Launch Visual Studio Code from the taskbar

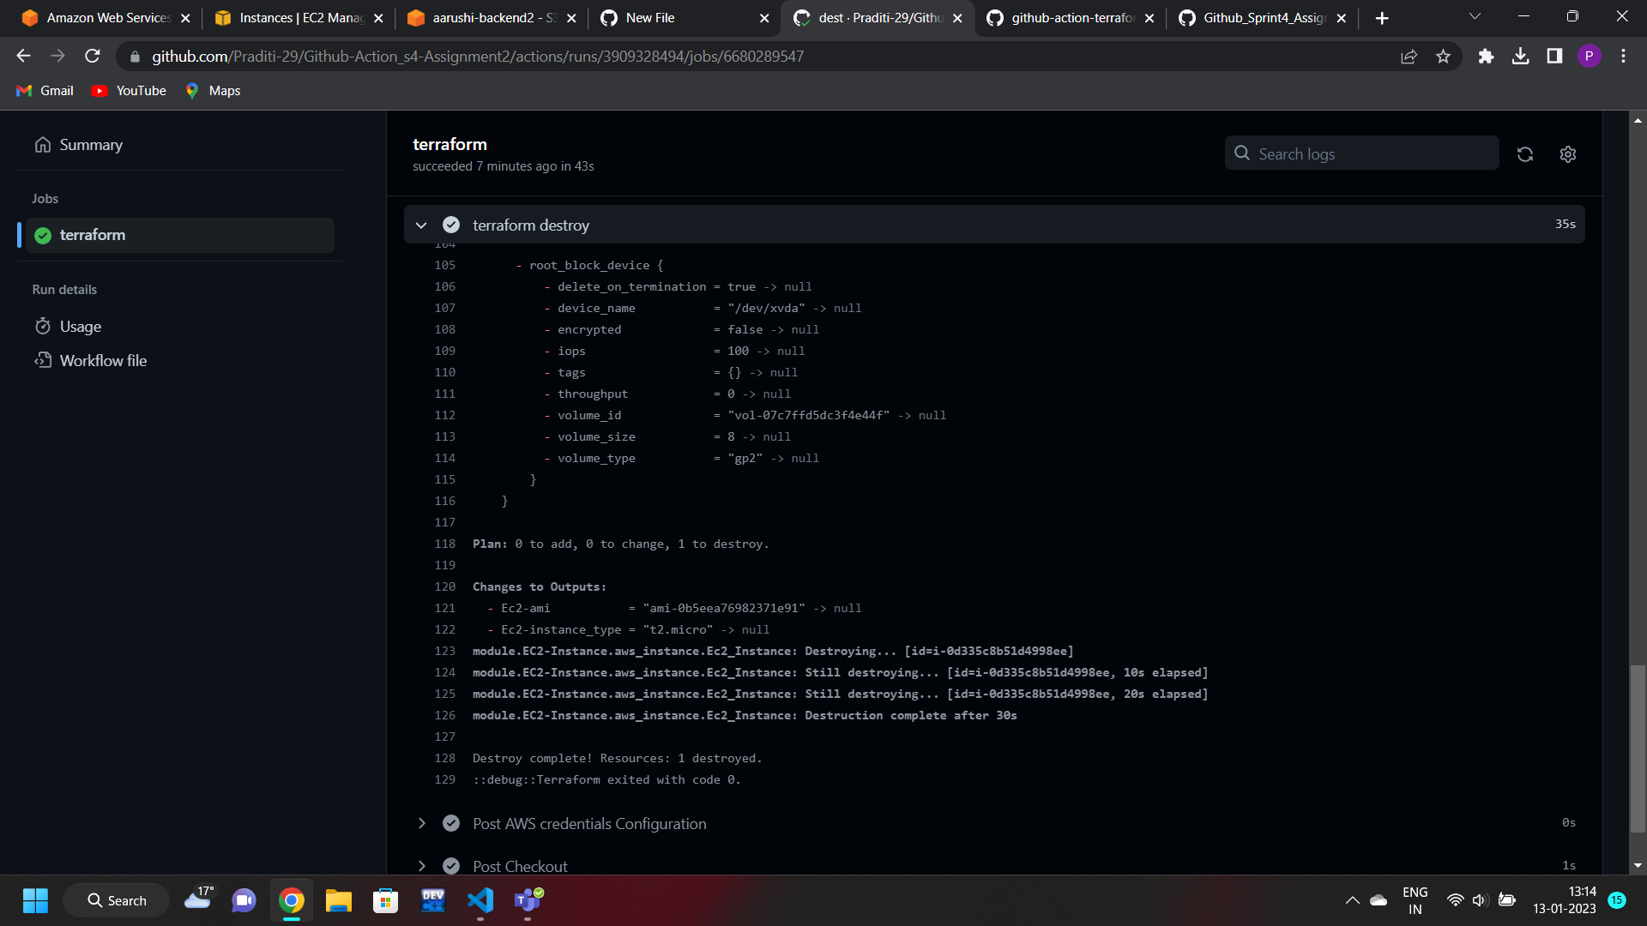(x=480, y=900)
